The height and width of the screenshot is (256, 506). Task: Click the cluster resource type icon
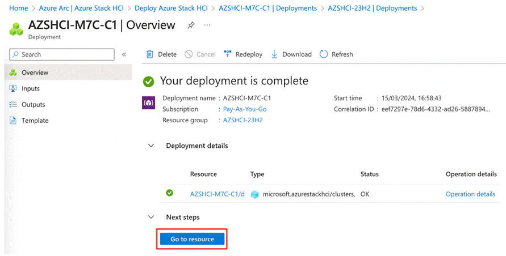(x=255, y=194)
